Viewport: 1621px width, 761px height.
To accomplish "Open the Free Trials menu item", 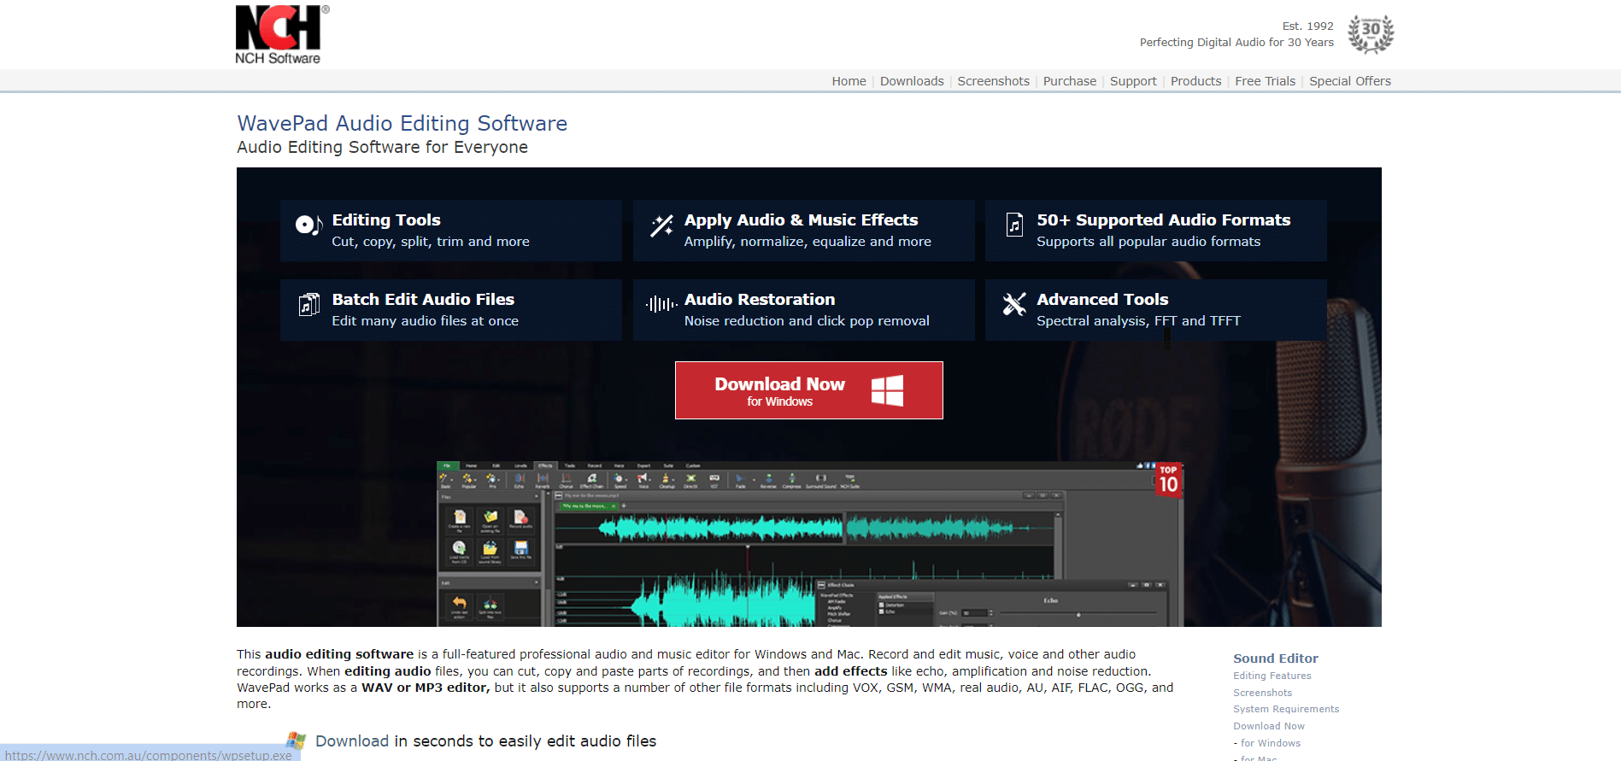I will 1265,81.
